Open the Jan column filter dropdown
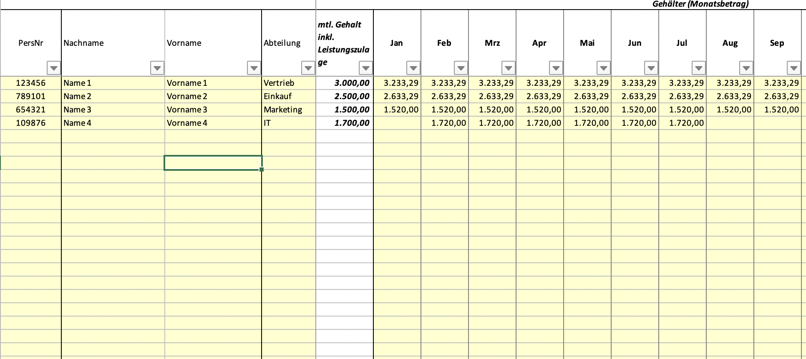This screenshot has width=806, height=359. click(413, 68)
